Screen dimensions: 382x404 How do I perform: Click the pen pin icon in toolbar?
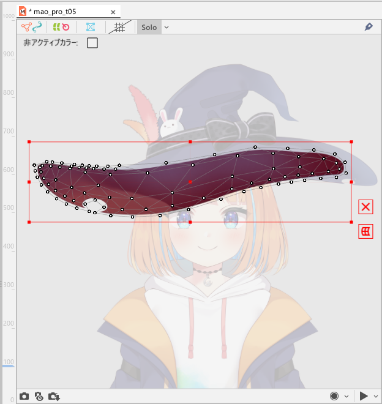369,27
